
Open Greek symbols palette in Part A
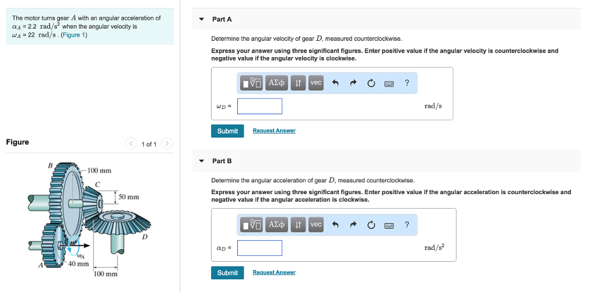pos(277,83)
